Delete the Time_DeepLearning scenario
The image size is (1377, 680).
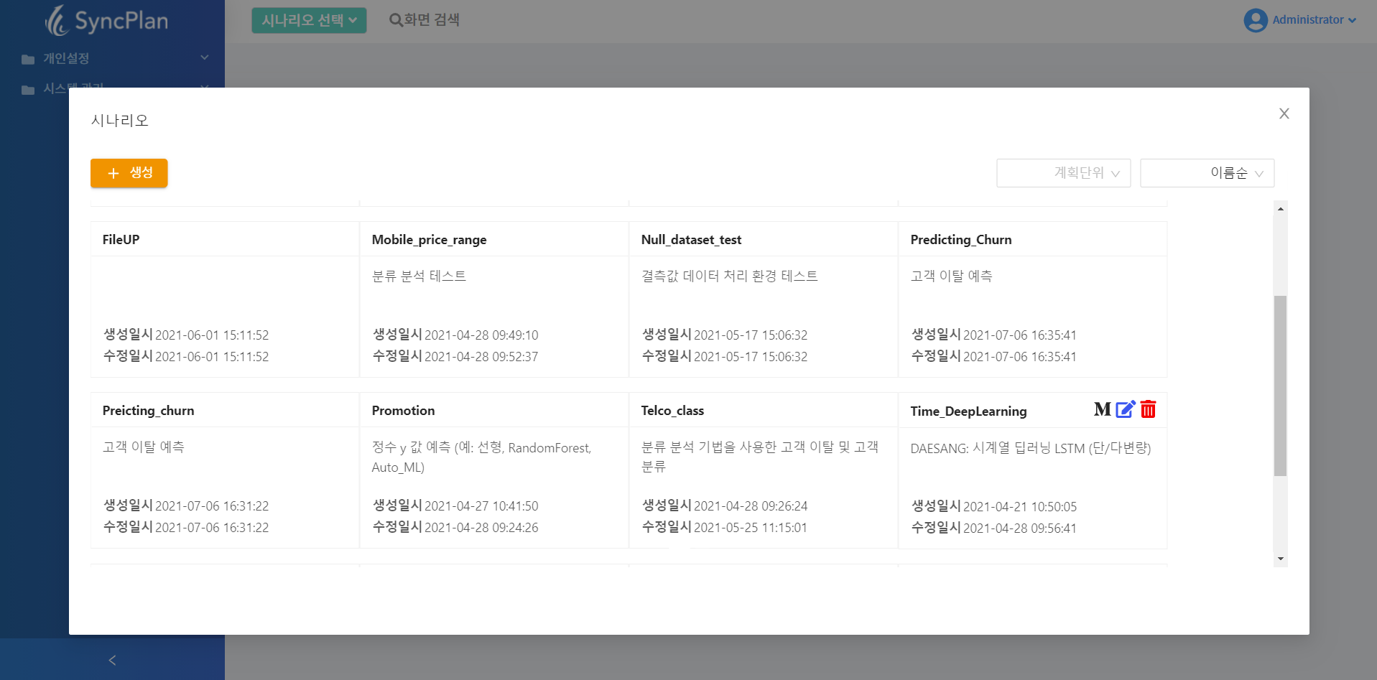[1148, 409]
